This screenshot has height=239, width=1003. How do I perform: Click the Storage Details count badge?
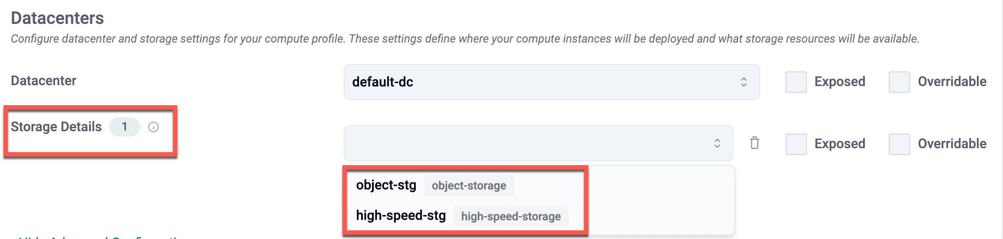pos(125,127)
